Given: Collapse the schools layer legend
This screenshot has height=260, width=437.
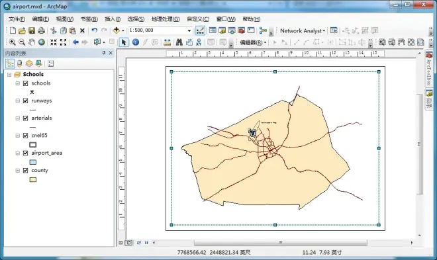Looking at the screenshot, I should (18, 83).
